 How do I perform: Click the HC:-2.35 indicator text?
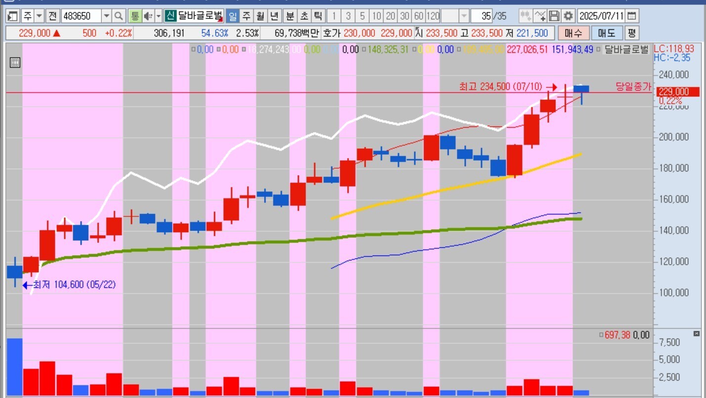click(671, 57)
